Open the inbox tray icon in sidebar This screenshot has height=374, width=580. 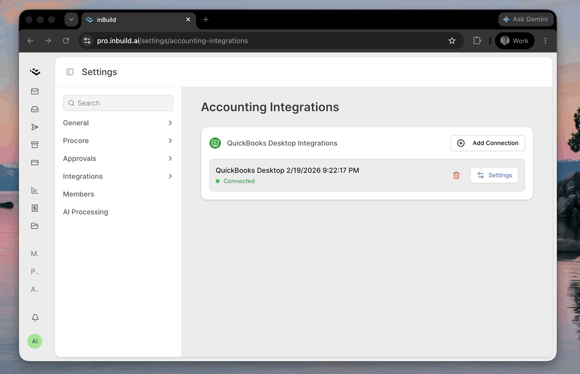point(35,109)
